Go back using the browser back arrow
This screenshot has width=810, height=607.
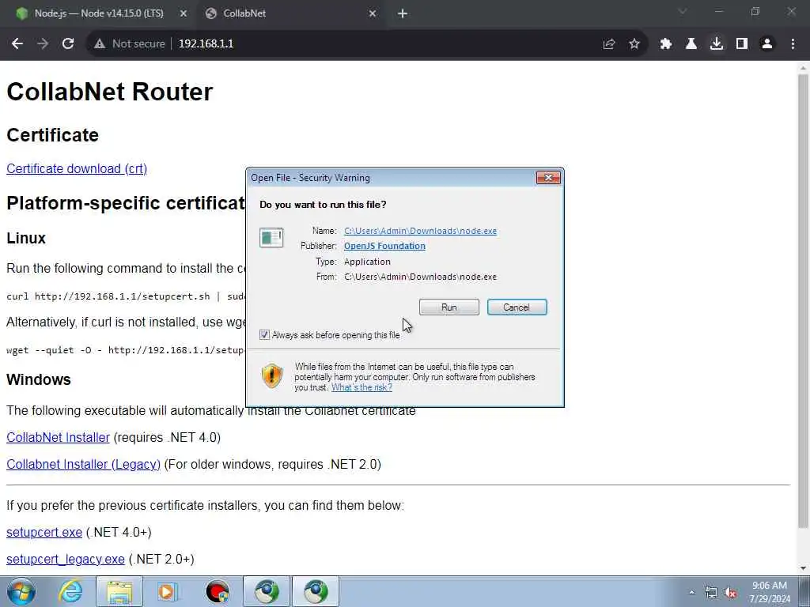pyautogui.click(x=17, y=44)
